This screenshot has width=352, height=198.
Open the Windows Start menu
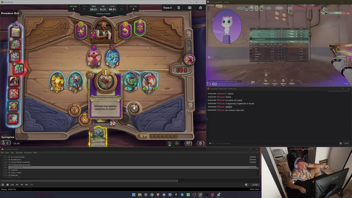pyautogui.click(x=134, y=195)
